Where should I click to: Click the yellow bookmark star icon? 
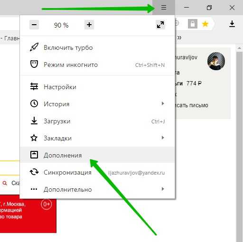point(205,24)
